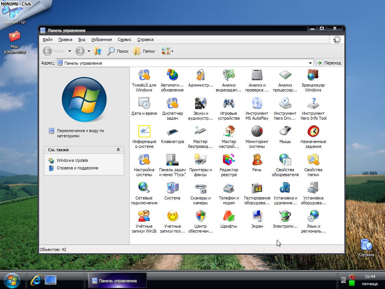Open Инструмент Nero Info Tool icon

coord(313,109)
